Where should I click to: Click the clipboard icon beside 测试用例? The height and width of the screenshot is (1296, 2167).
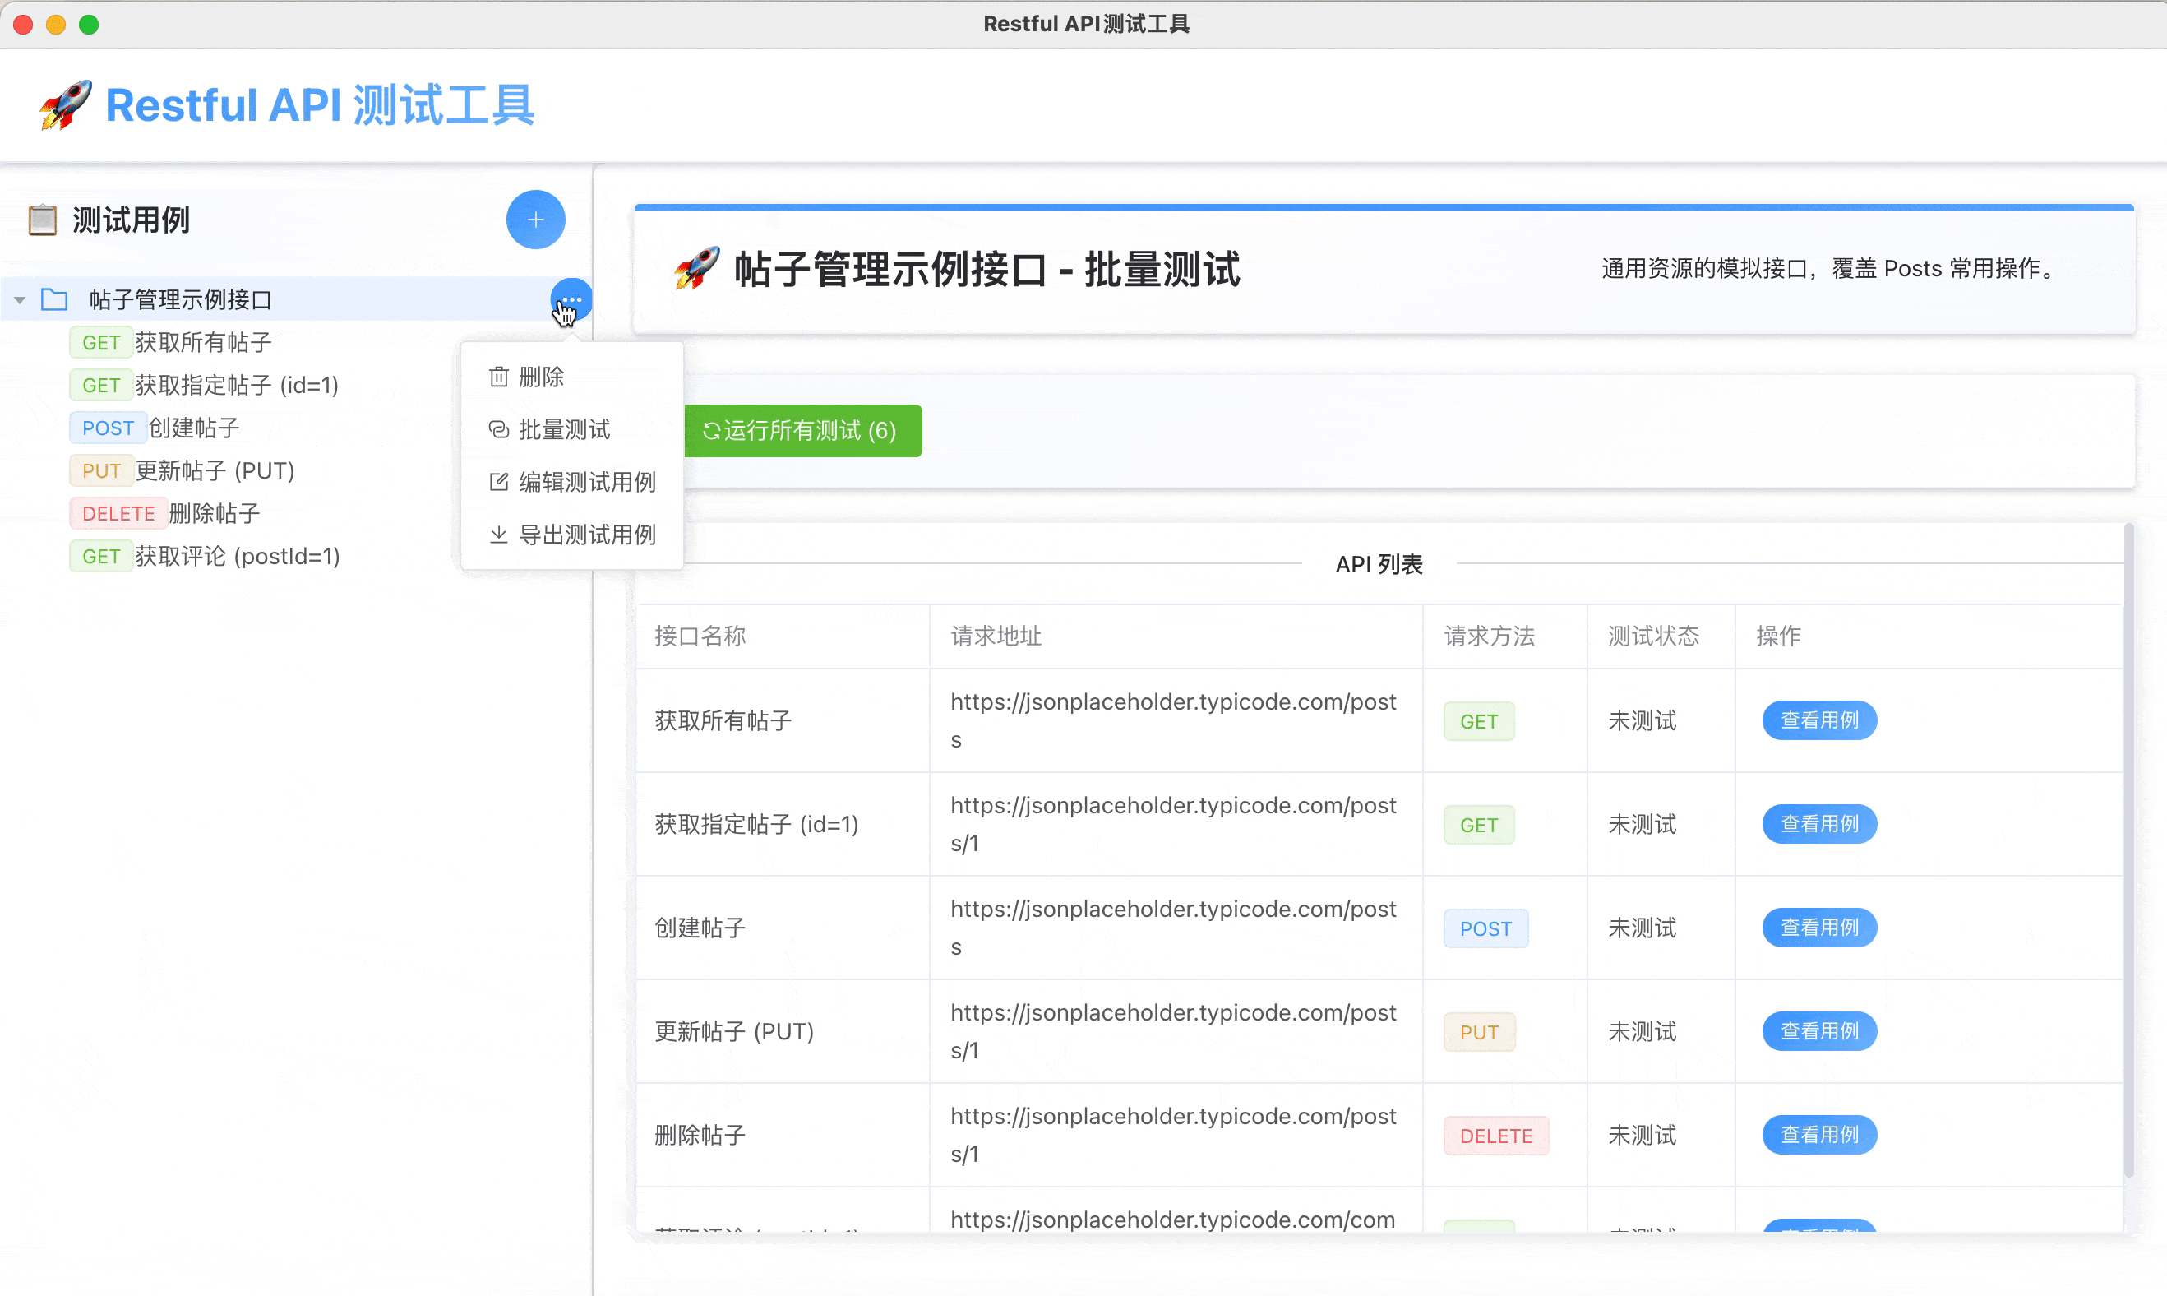(x=41, y=220)
